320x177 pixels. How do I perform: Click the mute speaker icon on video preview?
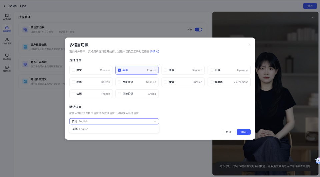pyautogui.click(x=313, y=17)
